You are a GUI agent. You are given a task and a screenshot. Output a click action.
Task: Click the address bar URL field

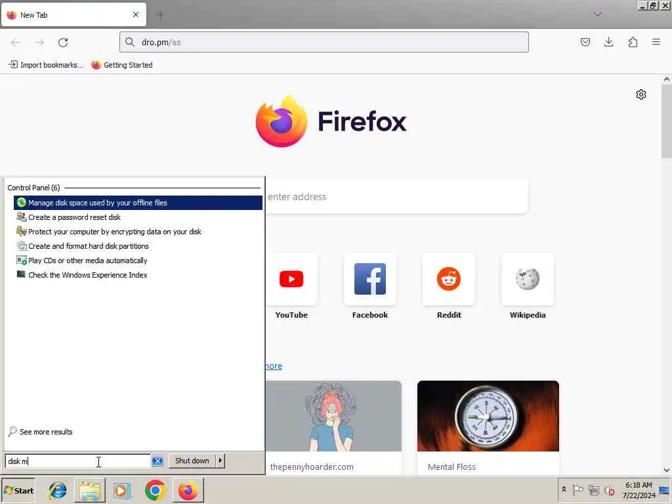(x=324, y=42)
